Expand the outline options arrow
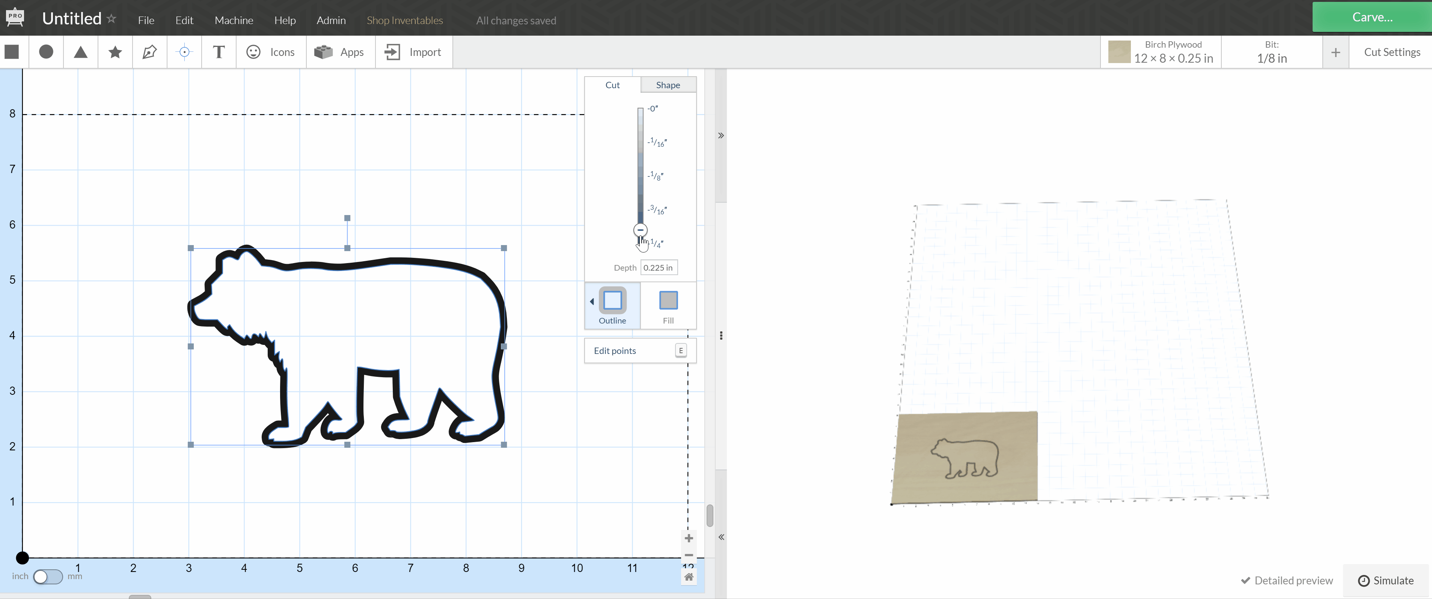The width and height of the screenshot is (1432, 599). click(591, 301)
